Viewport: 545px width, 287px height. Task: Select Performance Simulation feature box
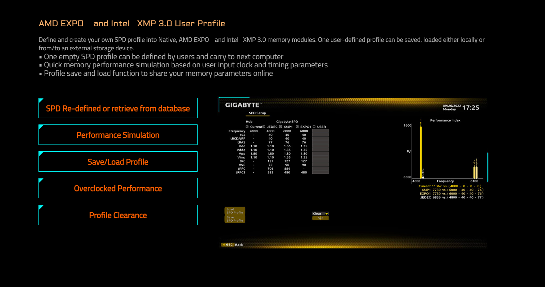click(x=118, y=135)
